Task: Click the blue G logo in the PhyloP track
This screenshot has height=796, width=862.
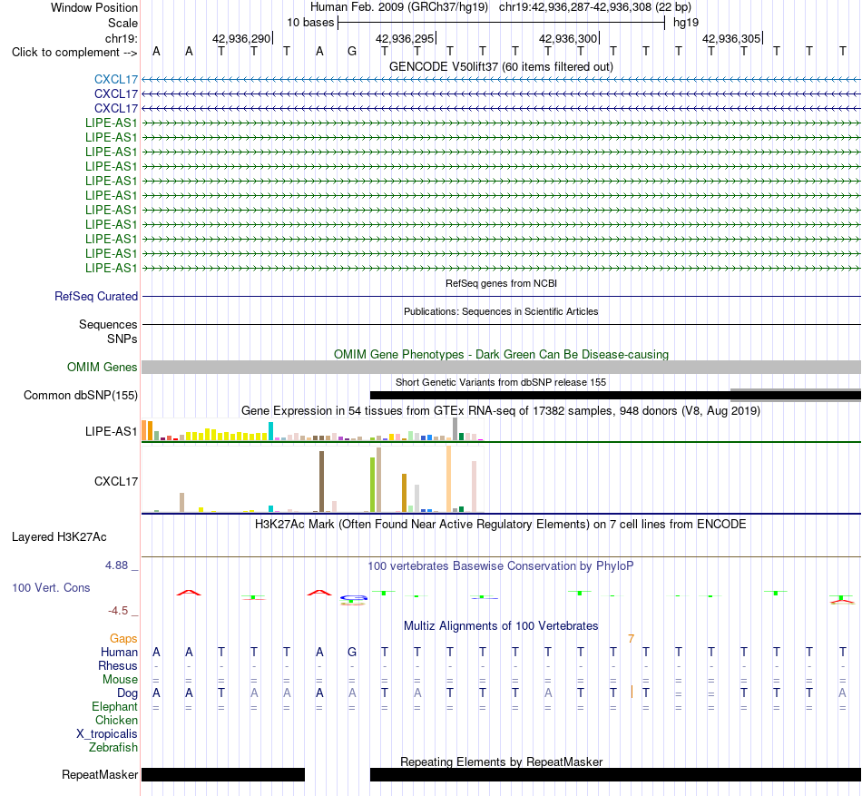Action: (x=354, y=597)
